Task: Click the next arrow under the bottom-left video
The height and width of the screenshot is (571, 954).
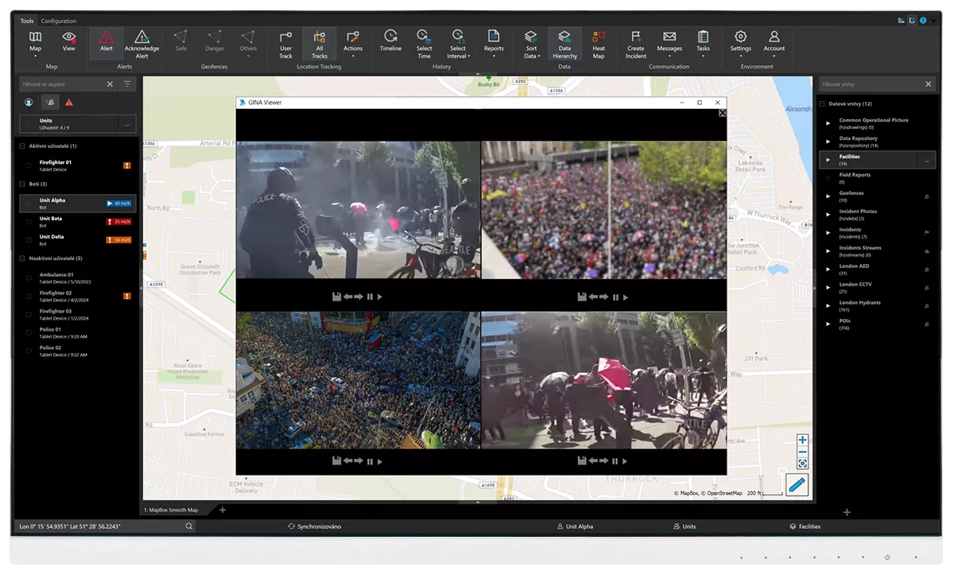Action: click(359, 460)
